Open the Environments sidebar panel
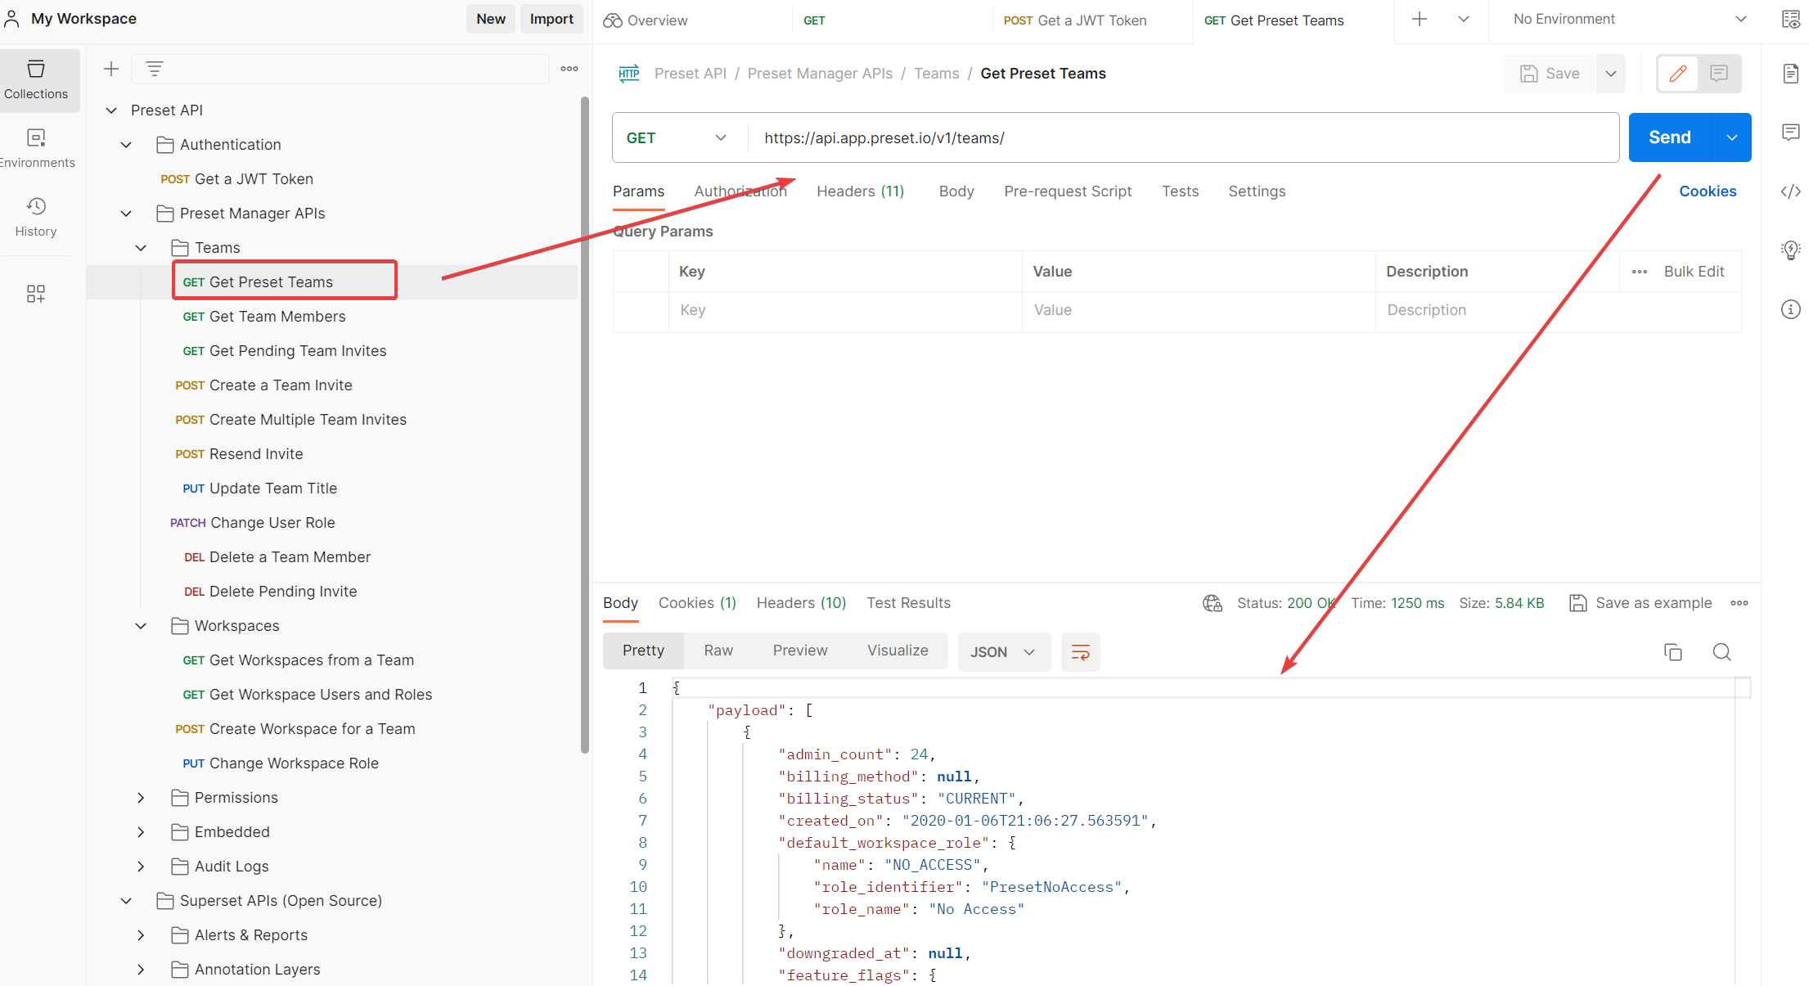The image size is (1809, 986). [x=36, y=148]
